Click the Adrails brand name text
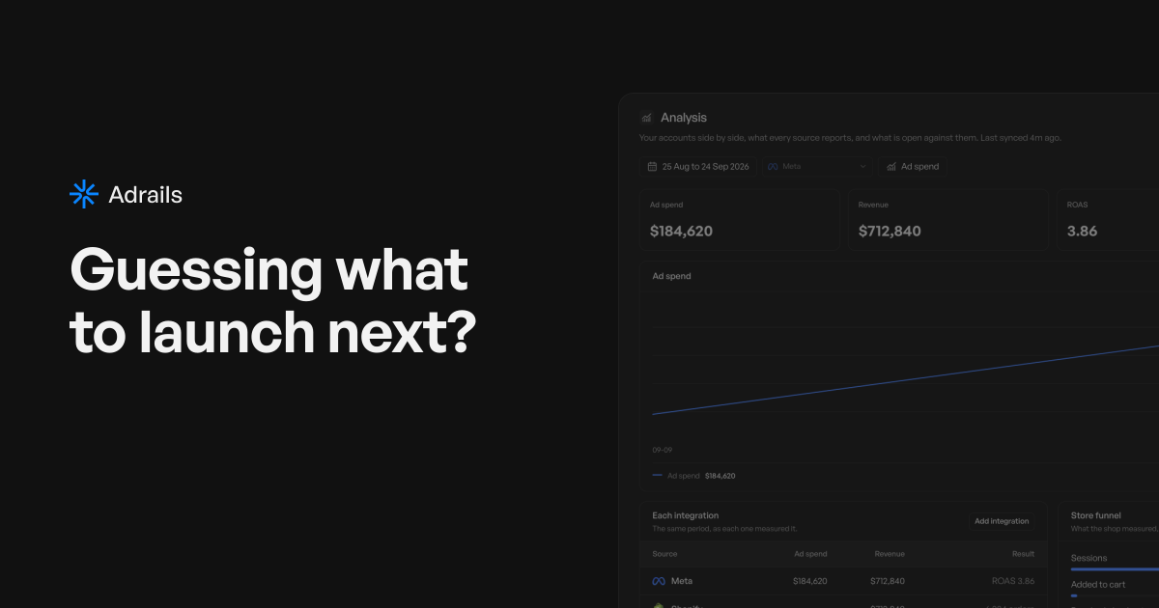This screenshot has height=608, width=1159. point(146,195)
